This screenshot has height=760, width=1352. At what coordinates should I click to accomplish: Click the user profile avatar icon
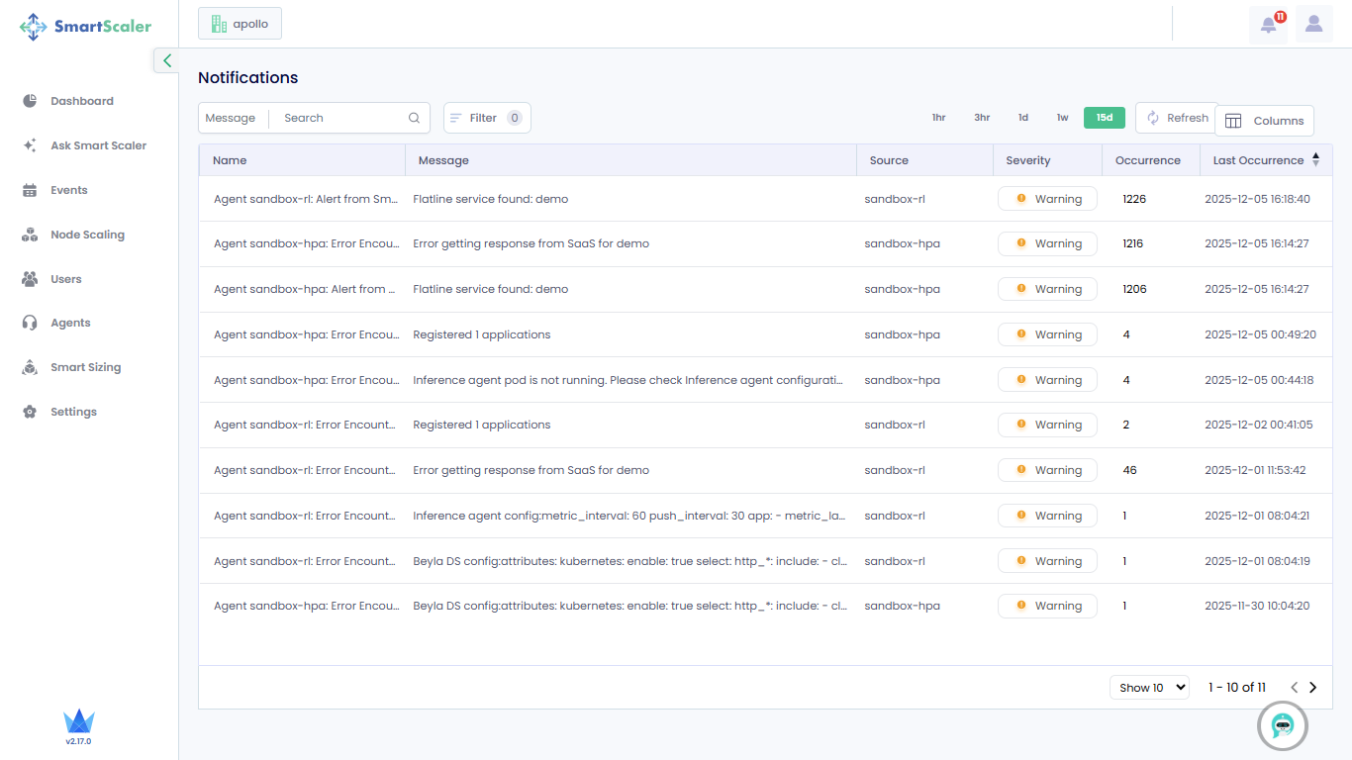tap(1313, 24)
